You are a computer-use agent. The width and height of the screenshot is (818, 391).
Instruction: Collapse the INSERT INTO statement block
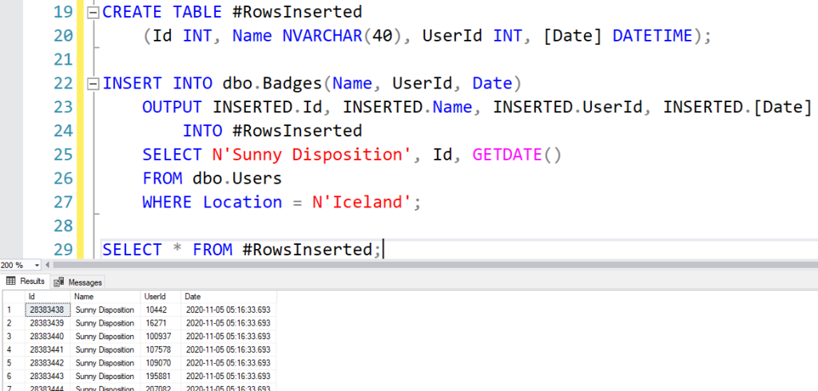(93, 84)
